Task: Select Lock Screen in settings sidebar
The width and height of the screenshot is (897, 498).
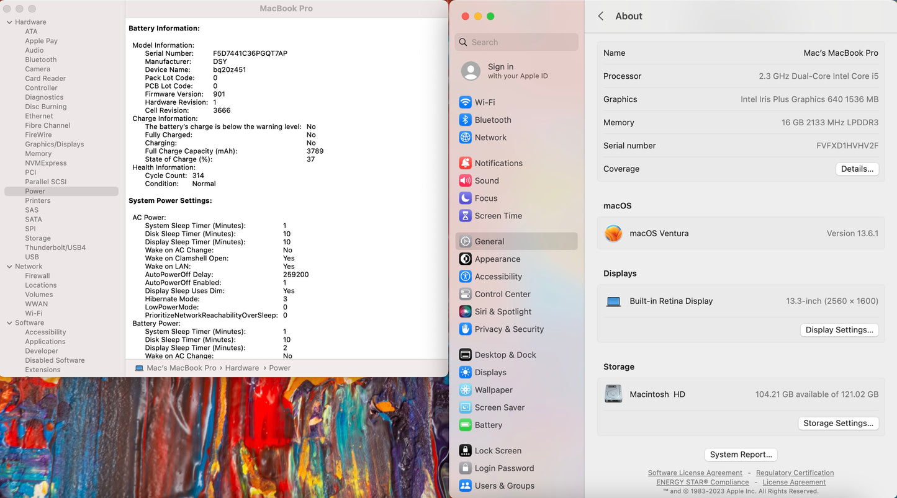Action: click(497, 451)
